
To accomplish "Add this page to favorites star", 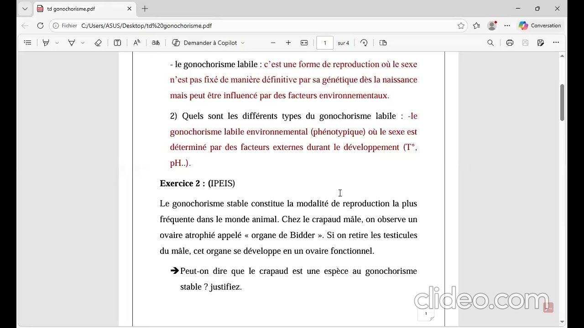I will [x=461, y=26].
